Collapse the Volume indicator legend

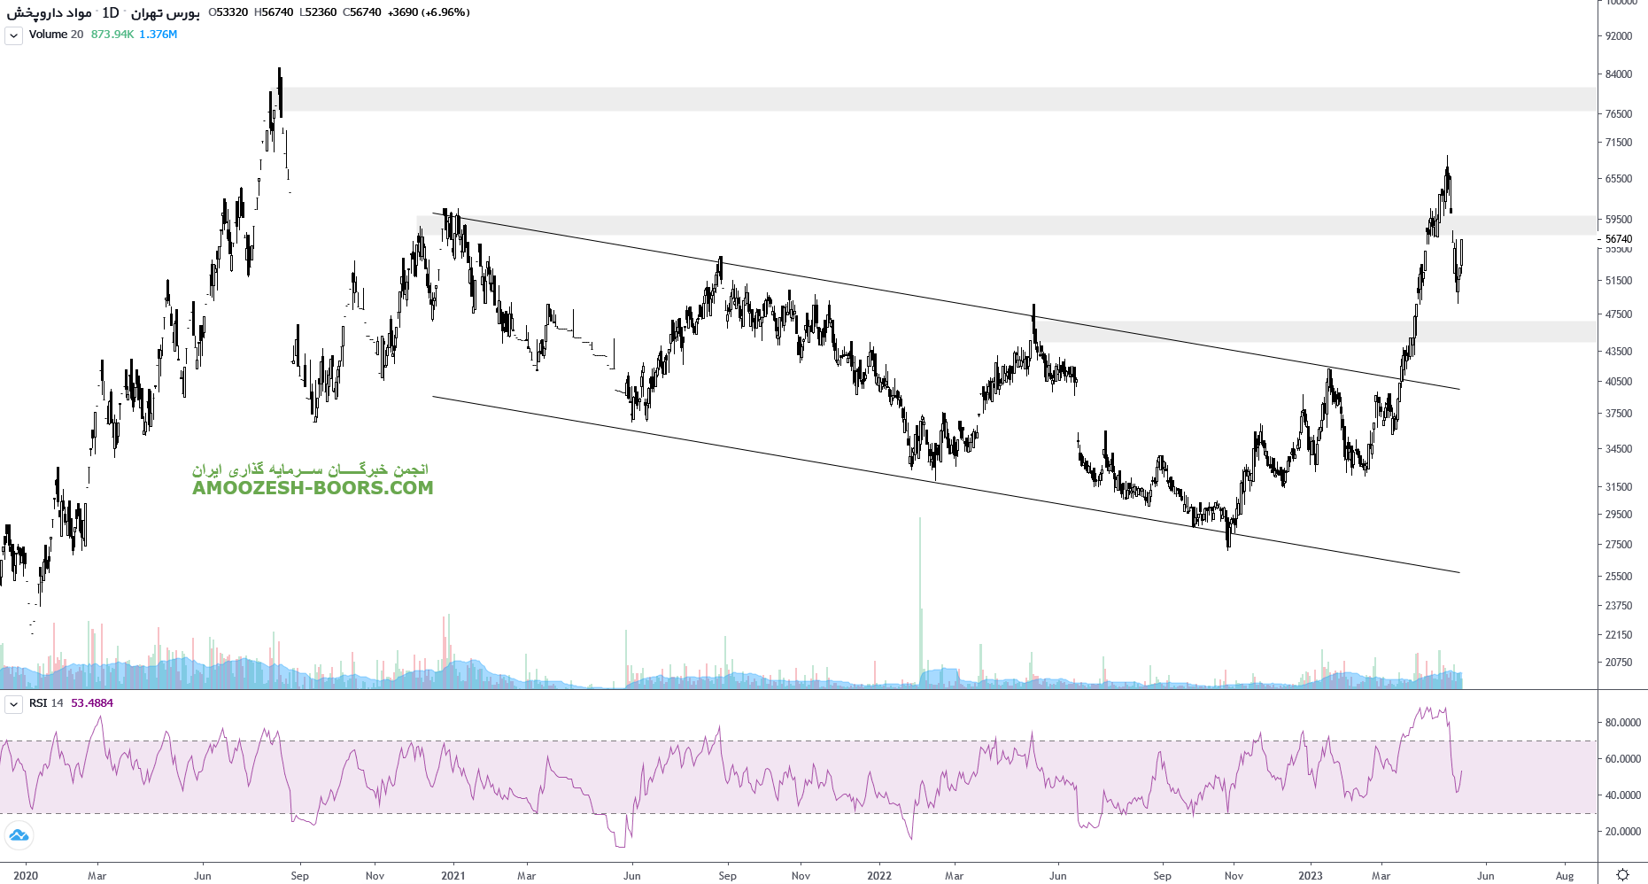[x=13, y=35]
